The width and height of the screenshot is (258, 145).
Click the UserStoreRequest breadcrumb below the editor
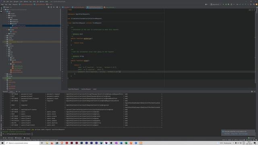point(86,89)
